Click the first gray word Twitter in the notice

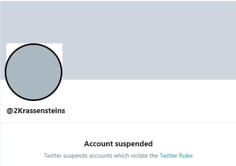tap(53, 156)
